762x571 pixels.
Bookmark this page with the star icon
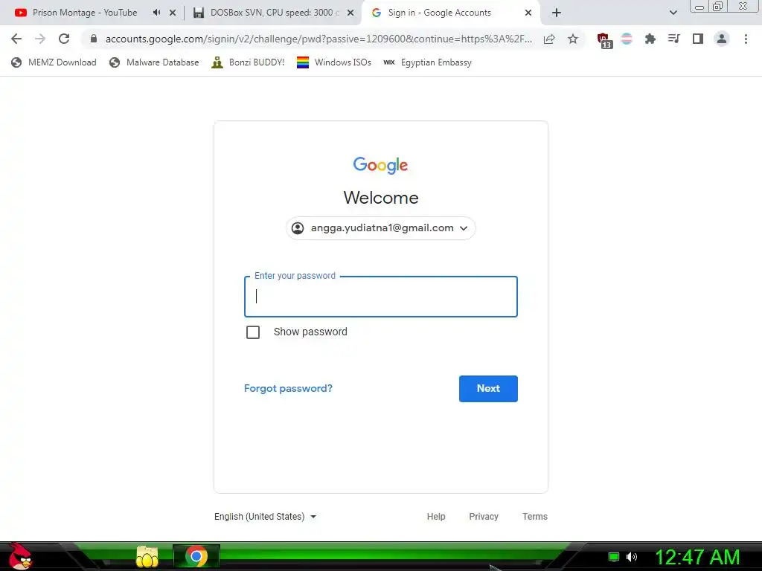click(573, 39)
